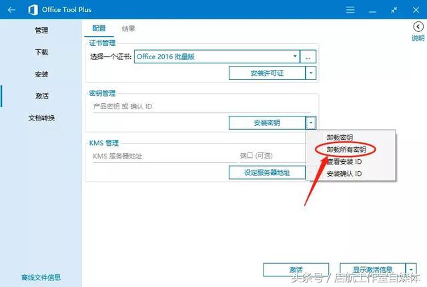Viewport: 427px width, 287px height.
Task: Open the 管理 section in sidebar
Action: tap(41, 30)
